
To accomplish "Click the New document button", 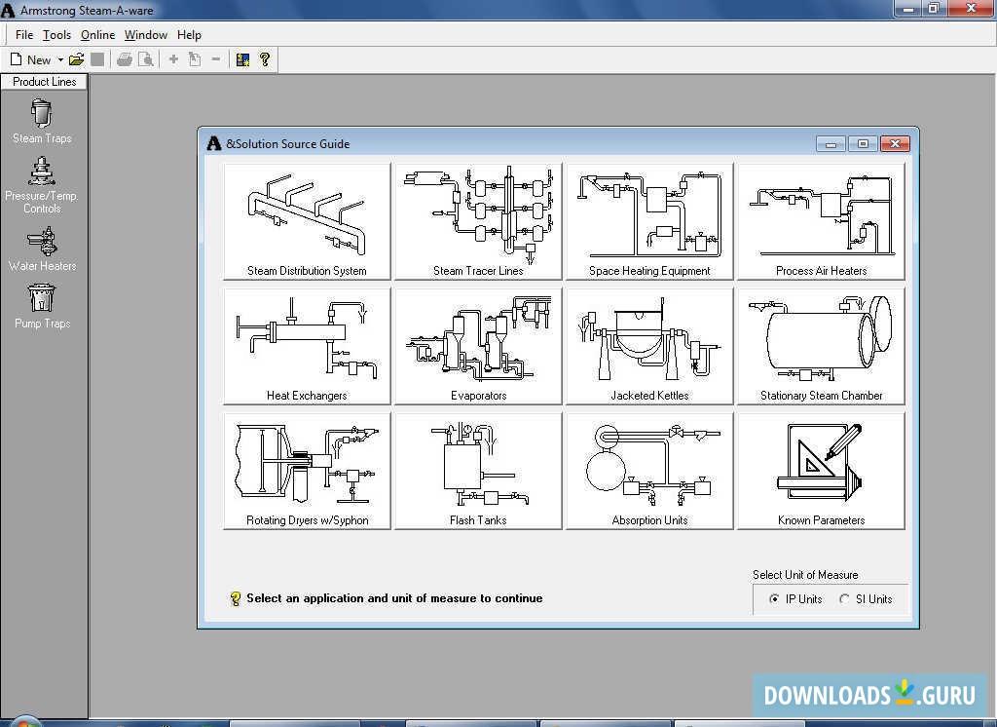I will (30, 59).
